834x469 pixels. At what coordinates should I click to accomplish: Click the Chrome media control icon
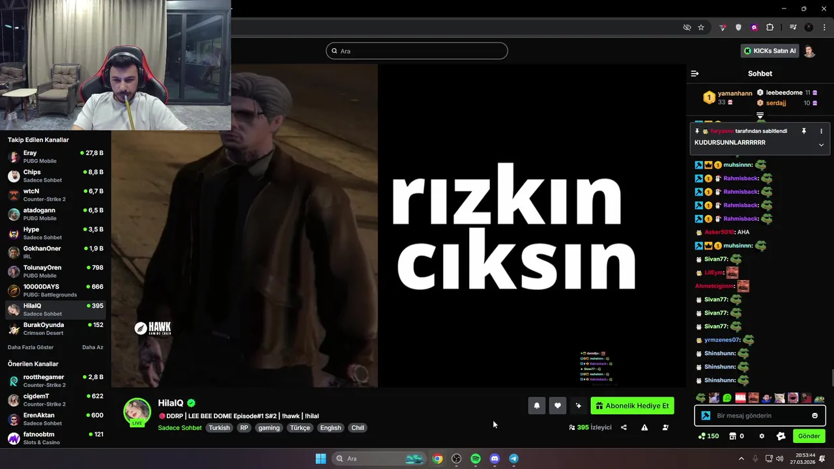pyautogui.click(x=793, y=27)
